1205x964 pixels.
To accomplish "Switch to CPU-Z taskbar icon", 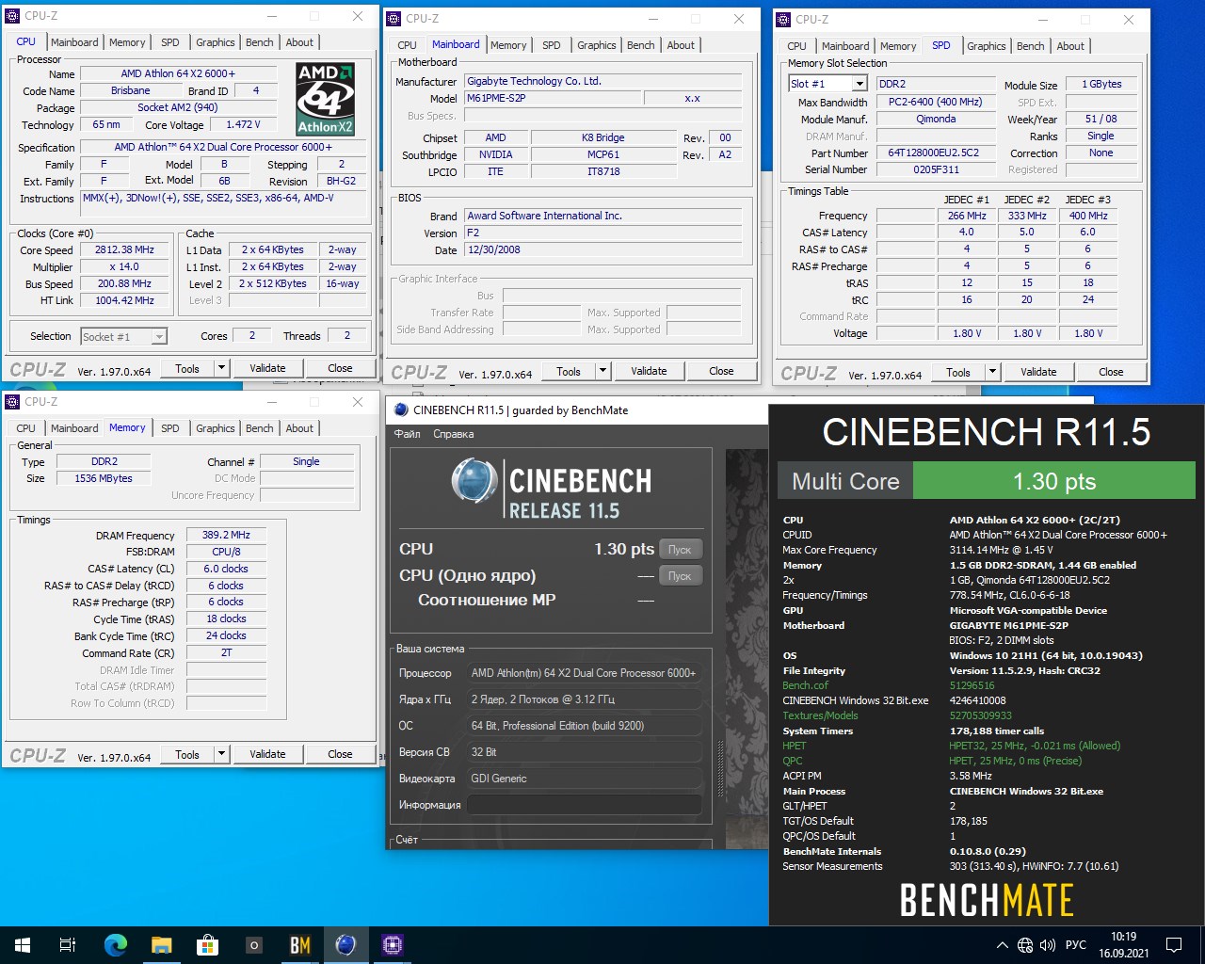I will [392, 945].
